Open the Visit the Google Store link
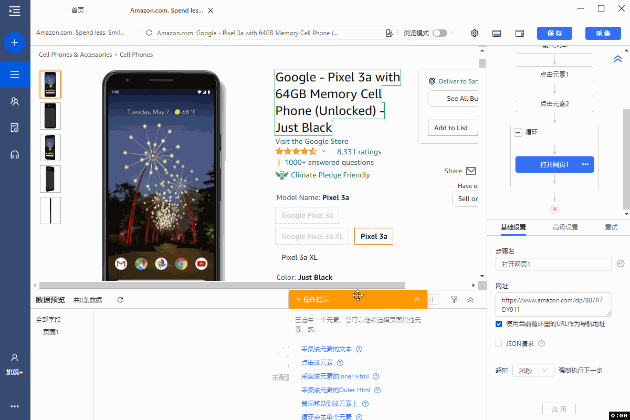Screen dimensions: 630x420 point(312,141)
